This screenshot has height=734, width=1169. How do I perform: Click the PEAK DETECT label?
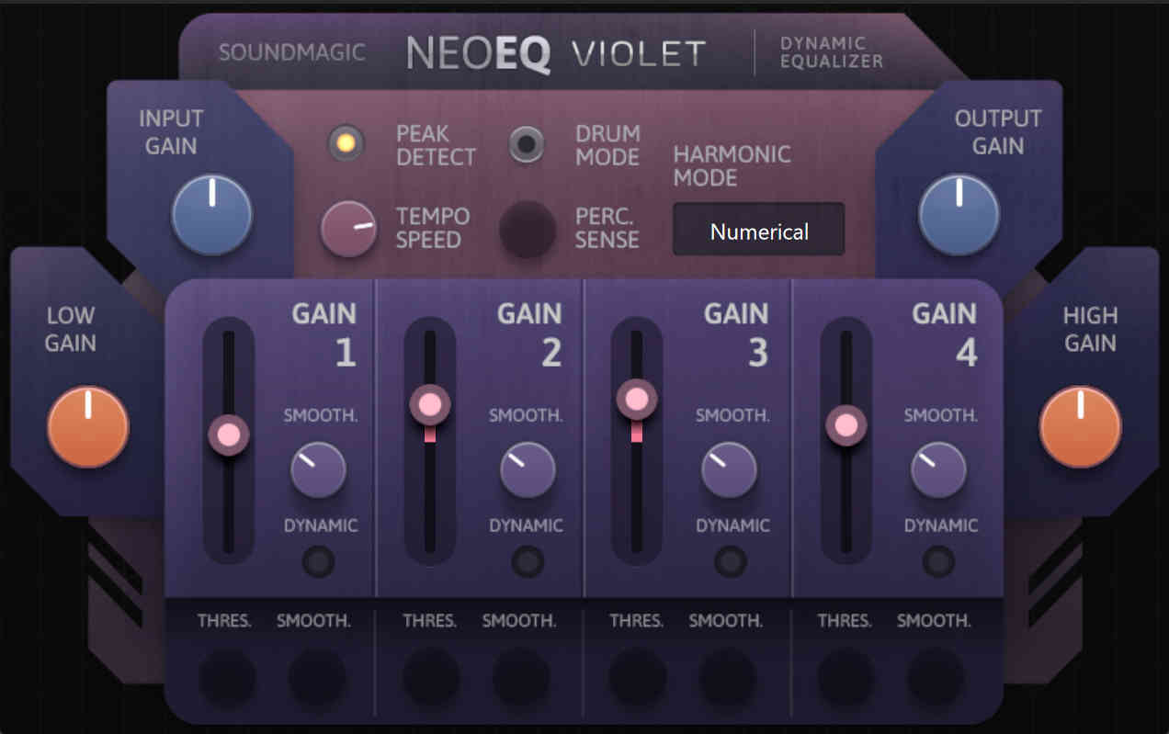(x=436, y=145)
